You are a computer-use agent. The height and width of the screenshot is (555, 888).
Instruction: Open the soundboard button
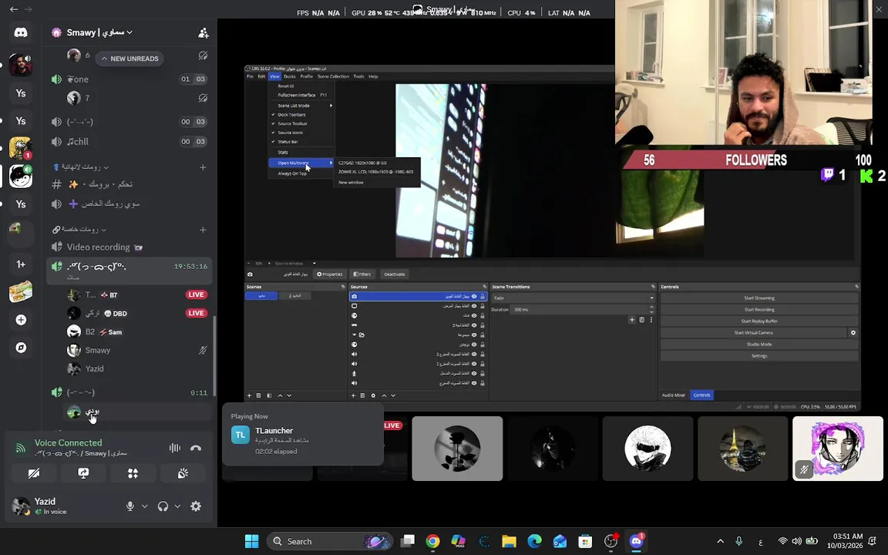click(x=183, y=473)
